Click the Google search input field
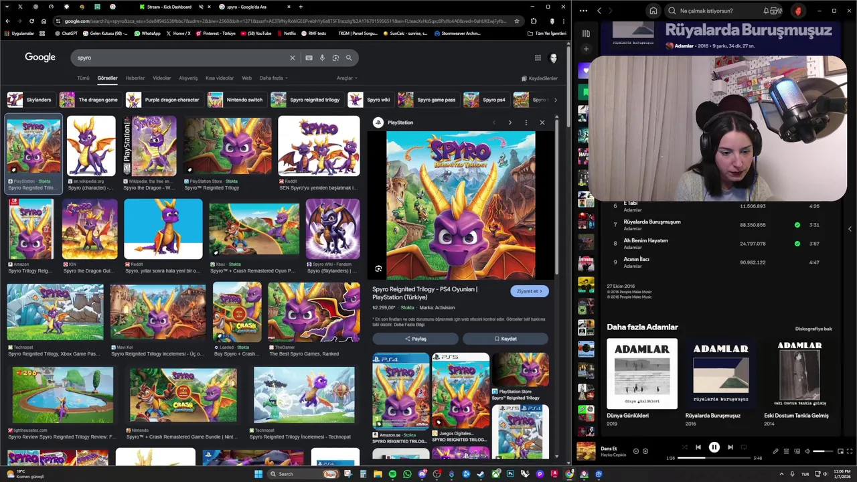 coord(181,58)
